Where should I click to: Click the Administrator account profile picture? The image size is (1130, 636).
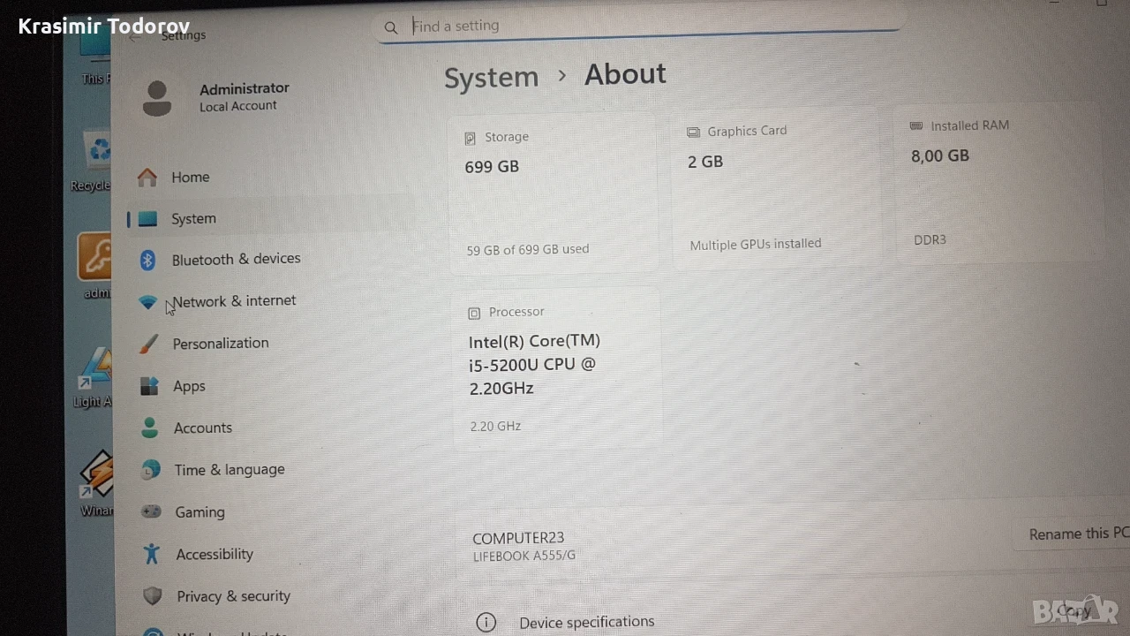click(x=157, y=98)
